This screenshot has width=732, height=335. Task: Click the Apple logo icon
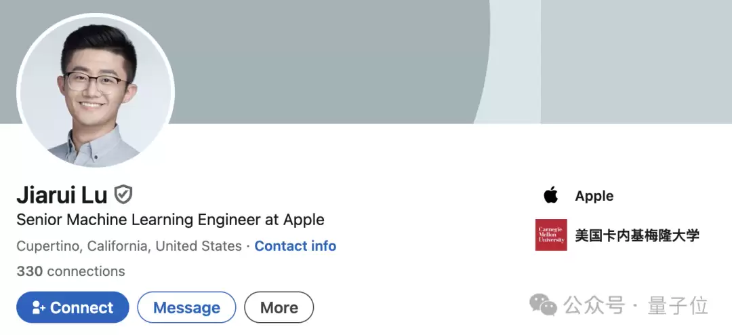pos(550,196)
